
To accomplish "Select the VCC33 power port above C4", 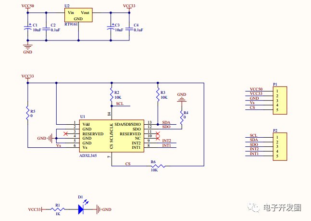I will [x=129, y=6].
